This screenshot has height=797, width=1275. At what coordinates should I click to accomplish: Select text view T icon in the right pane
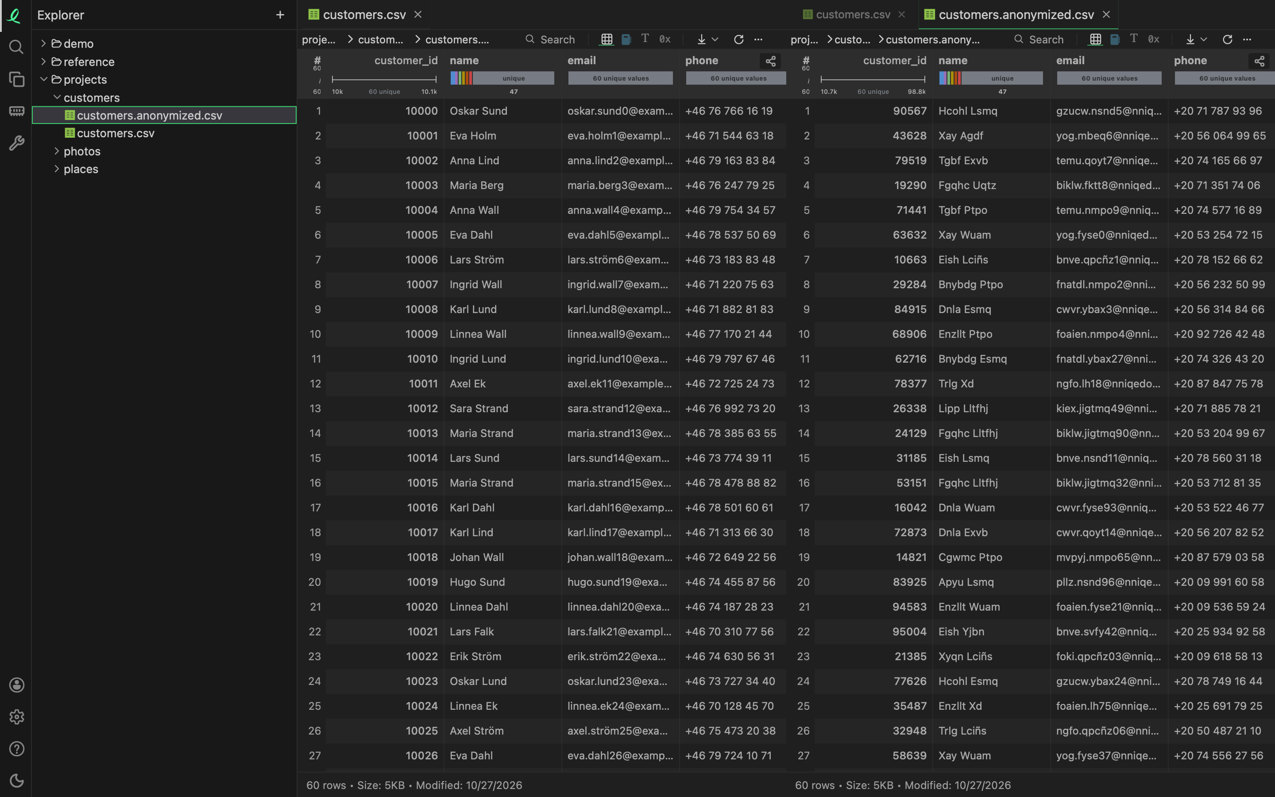click(1134, 39)
